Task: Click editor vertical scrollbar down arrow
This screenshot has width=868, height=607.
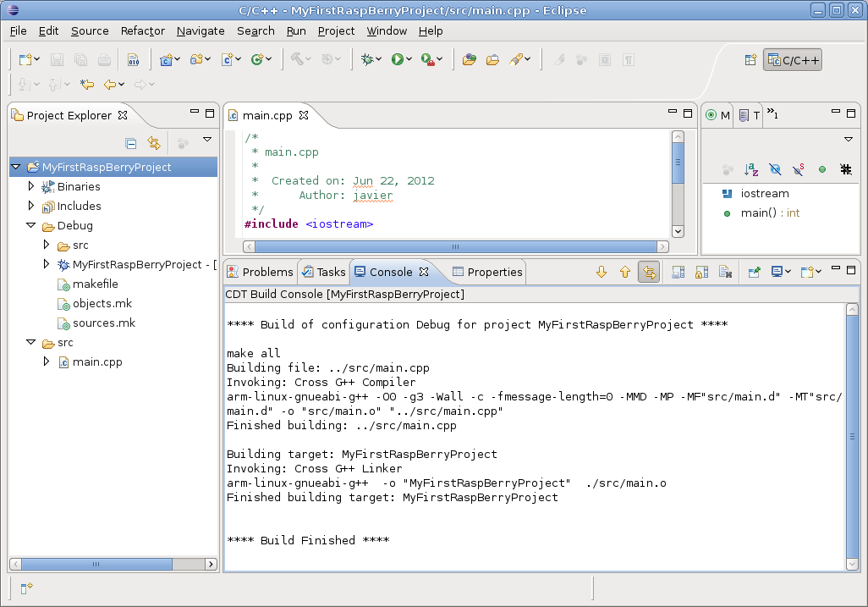Action: 678,231
